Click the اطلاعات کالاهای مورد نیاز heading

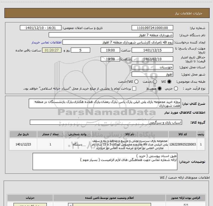pyautogui.click(x=185, y=113)
